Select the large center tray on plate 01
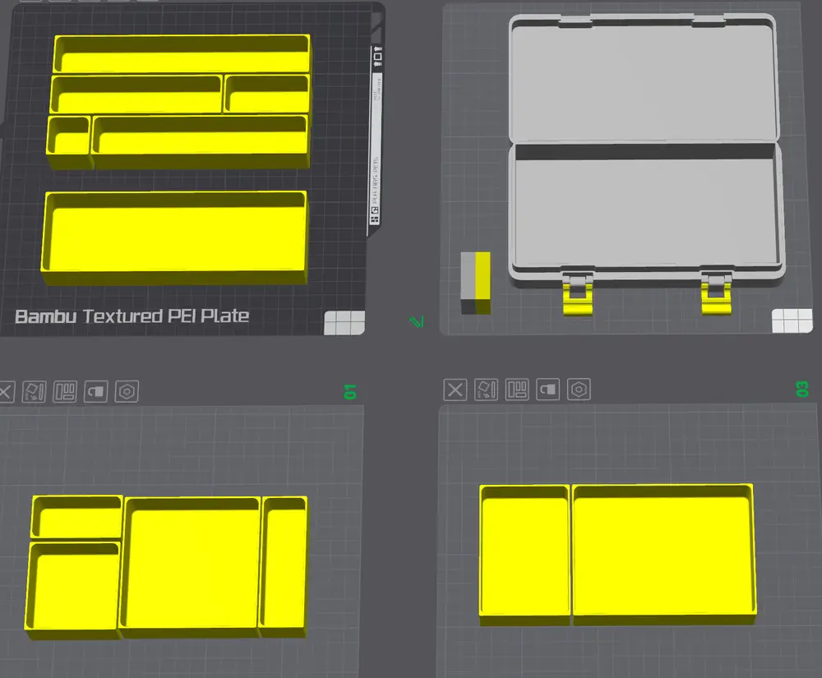 (x=191, y=566)
